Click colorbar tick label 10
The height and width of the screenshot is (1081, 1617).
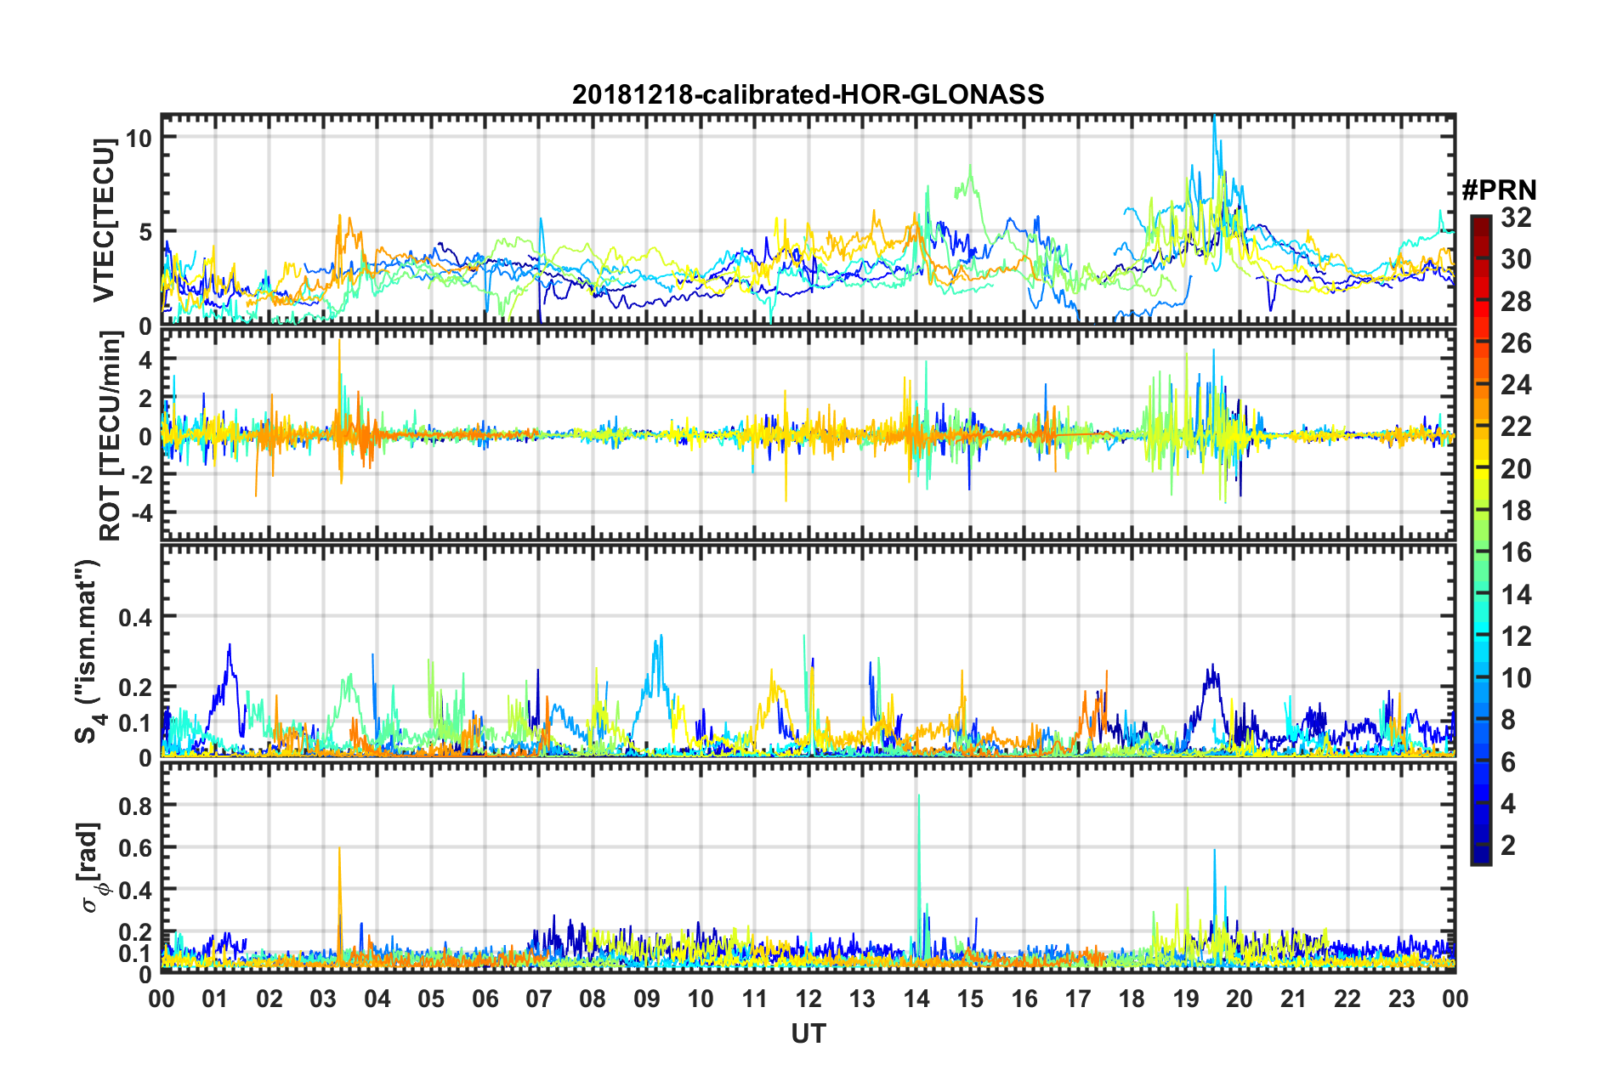1516,678
